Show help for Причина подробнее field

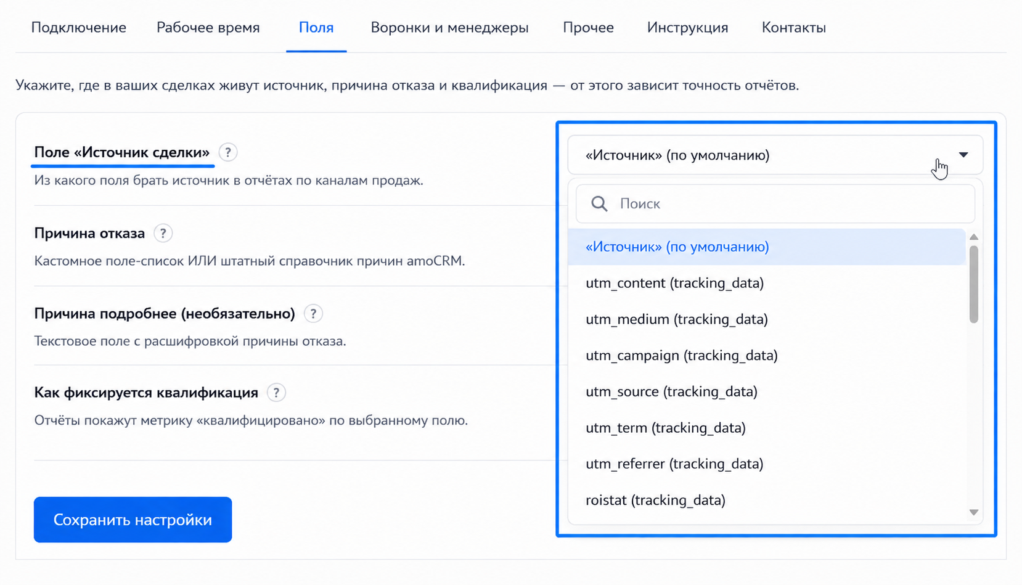(313, 314)
